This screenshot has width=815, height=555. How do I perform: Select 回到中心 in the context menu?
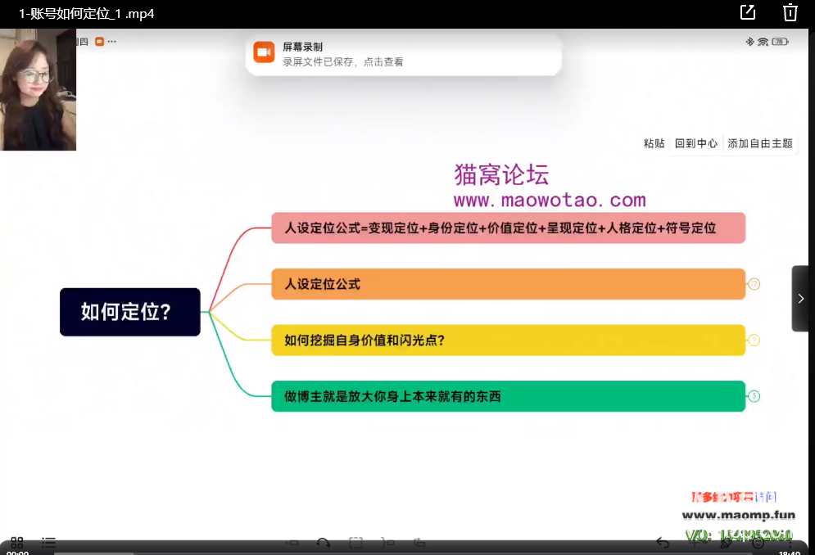695,143
